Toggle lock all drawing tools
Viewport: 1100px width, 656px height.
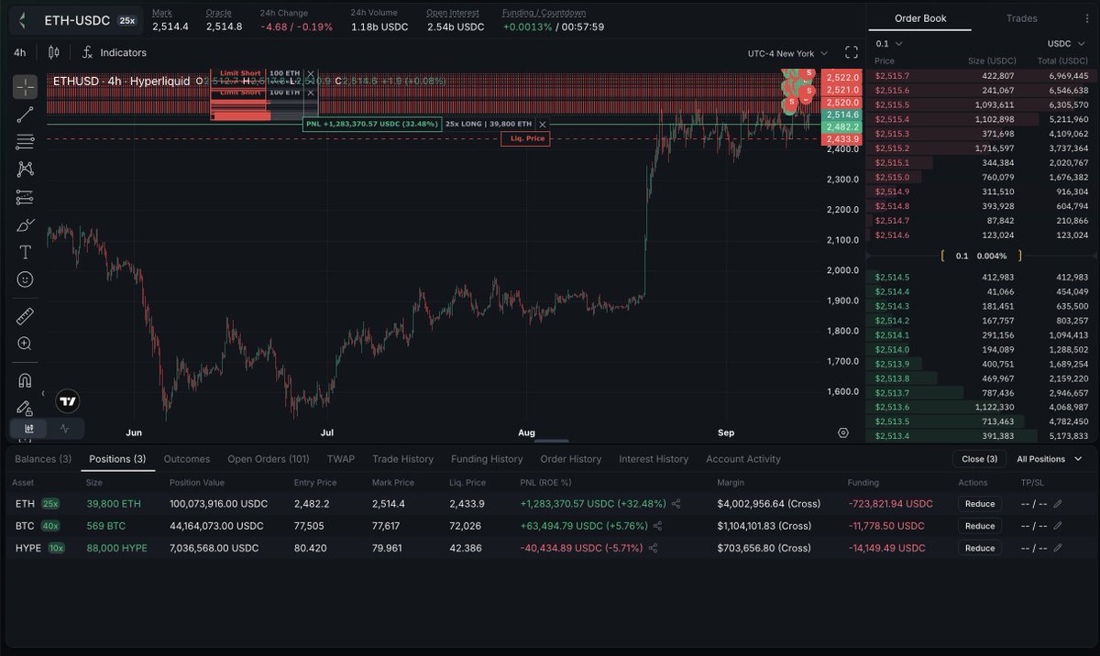(x=25, y=408)
